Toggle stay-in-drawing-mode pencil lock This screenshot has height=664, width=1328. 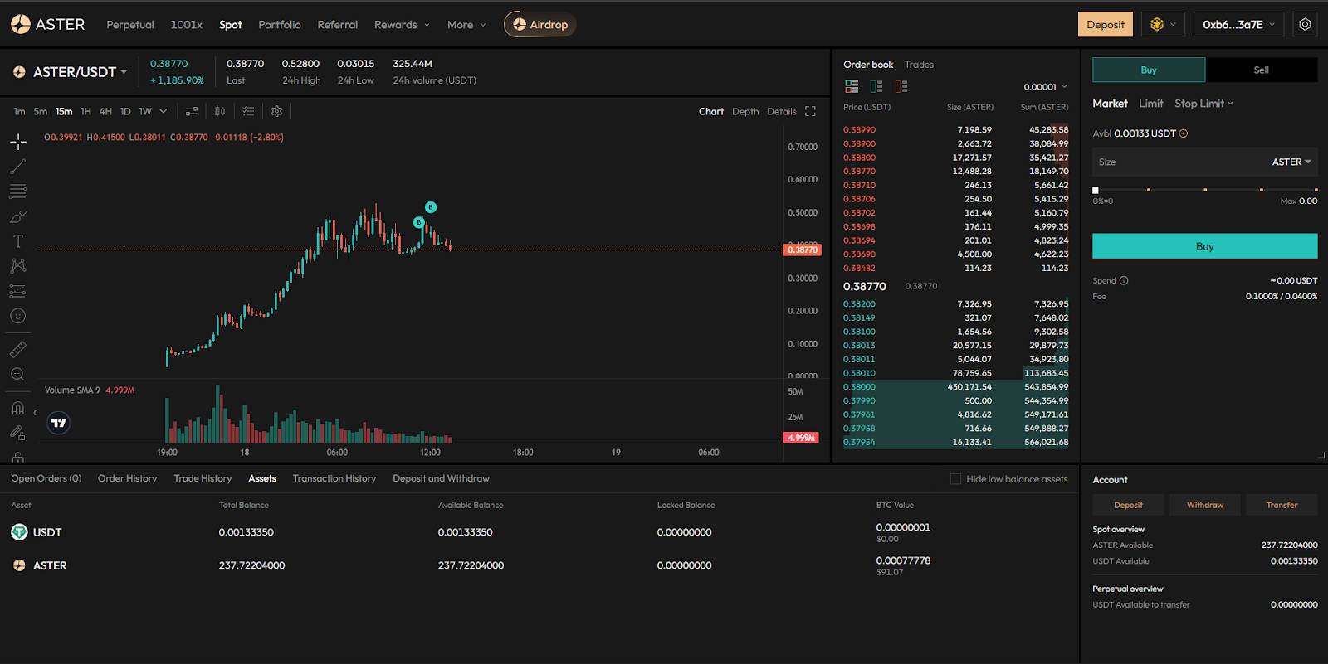[x=18, y=433]
